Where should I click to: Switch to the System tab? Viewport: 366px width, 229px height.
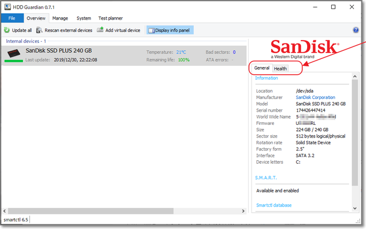pyautogui.click(x=83, y=18)
